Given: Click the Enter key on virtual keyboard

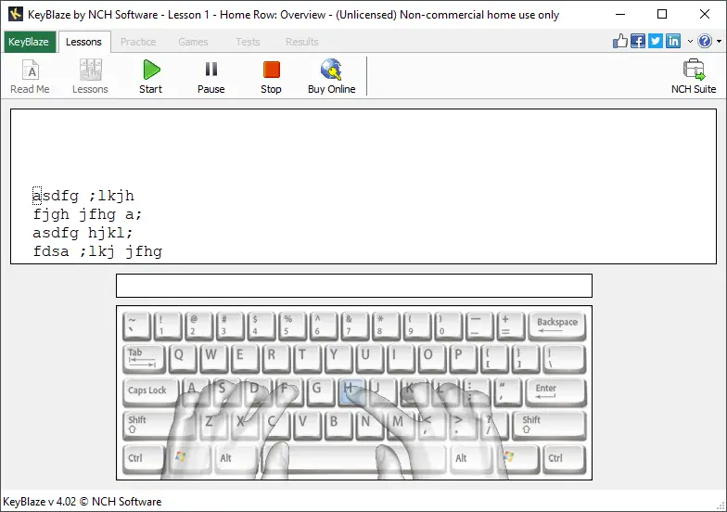Looking at the screenshot, I should click(x=556, y=391).
